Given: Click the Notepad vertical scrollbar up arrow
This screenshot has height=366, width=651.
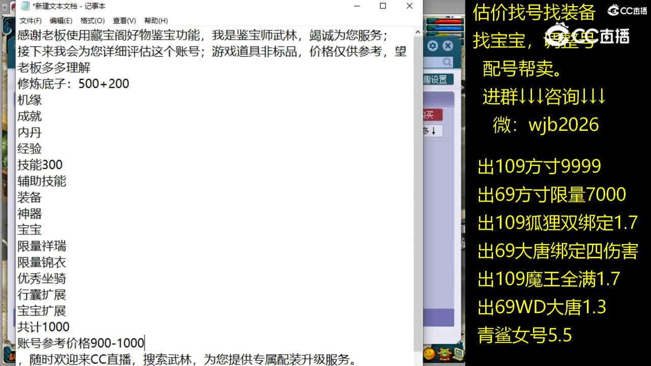Looking at the screenshot, I should (419, 31).
